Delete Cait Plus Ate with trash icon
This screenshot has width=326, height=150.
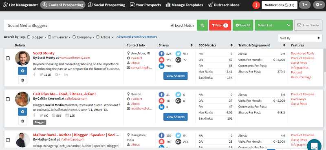(x=22, y=121)
